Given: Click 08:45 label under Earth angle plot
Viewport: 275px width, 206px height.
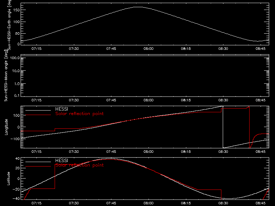Looking at the screenshot, I should click(261, 48).
